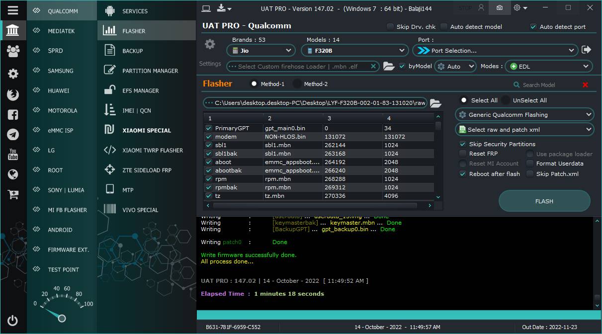
Task: Open the Models dropdown showing F320B
Action: click(x=355, y=50)
